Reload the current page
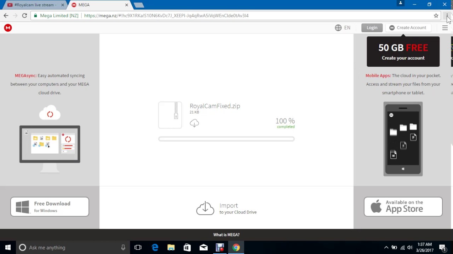The height and width of the screenshot is (254, 453). point(24,16)
